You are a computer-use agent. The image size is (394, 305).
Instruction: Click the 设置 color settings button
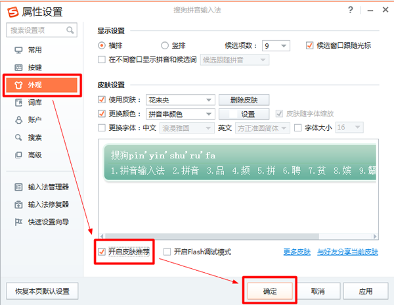click(x=244, y=114)
